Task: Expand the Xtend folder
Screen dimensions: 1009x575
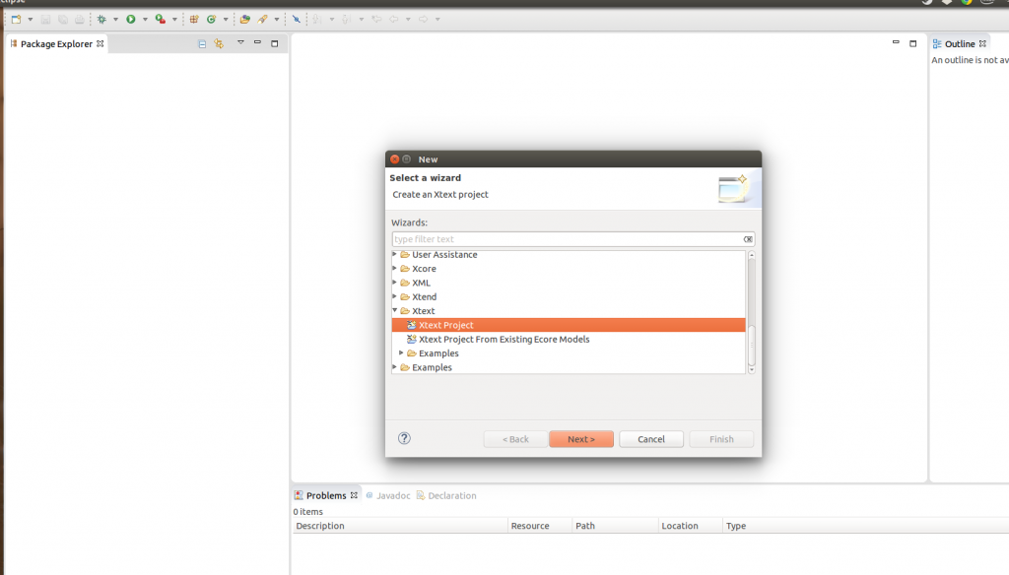Action: (x=395, y=296)
